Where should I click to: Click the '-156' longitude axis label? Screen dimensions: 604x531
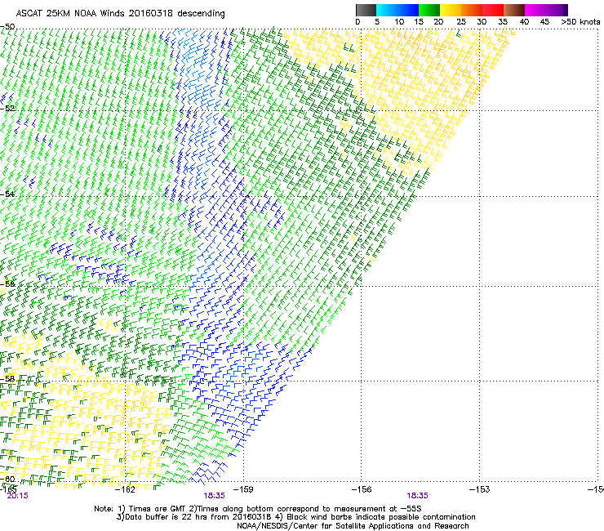pyautogui.click(x=362, y=489)
